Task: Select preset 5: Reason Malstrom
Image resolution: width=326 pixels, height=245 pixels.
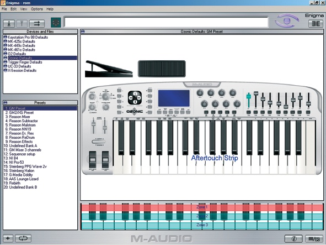Action: tap(20, 125)
